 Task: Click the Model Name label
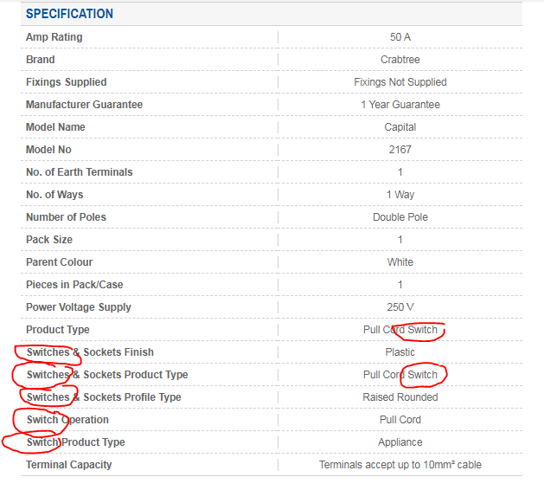pyautogui.click(x=55, y=127)
